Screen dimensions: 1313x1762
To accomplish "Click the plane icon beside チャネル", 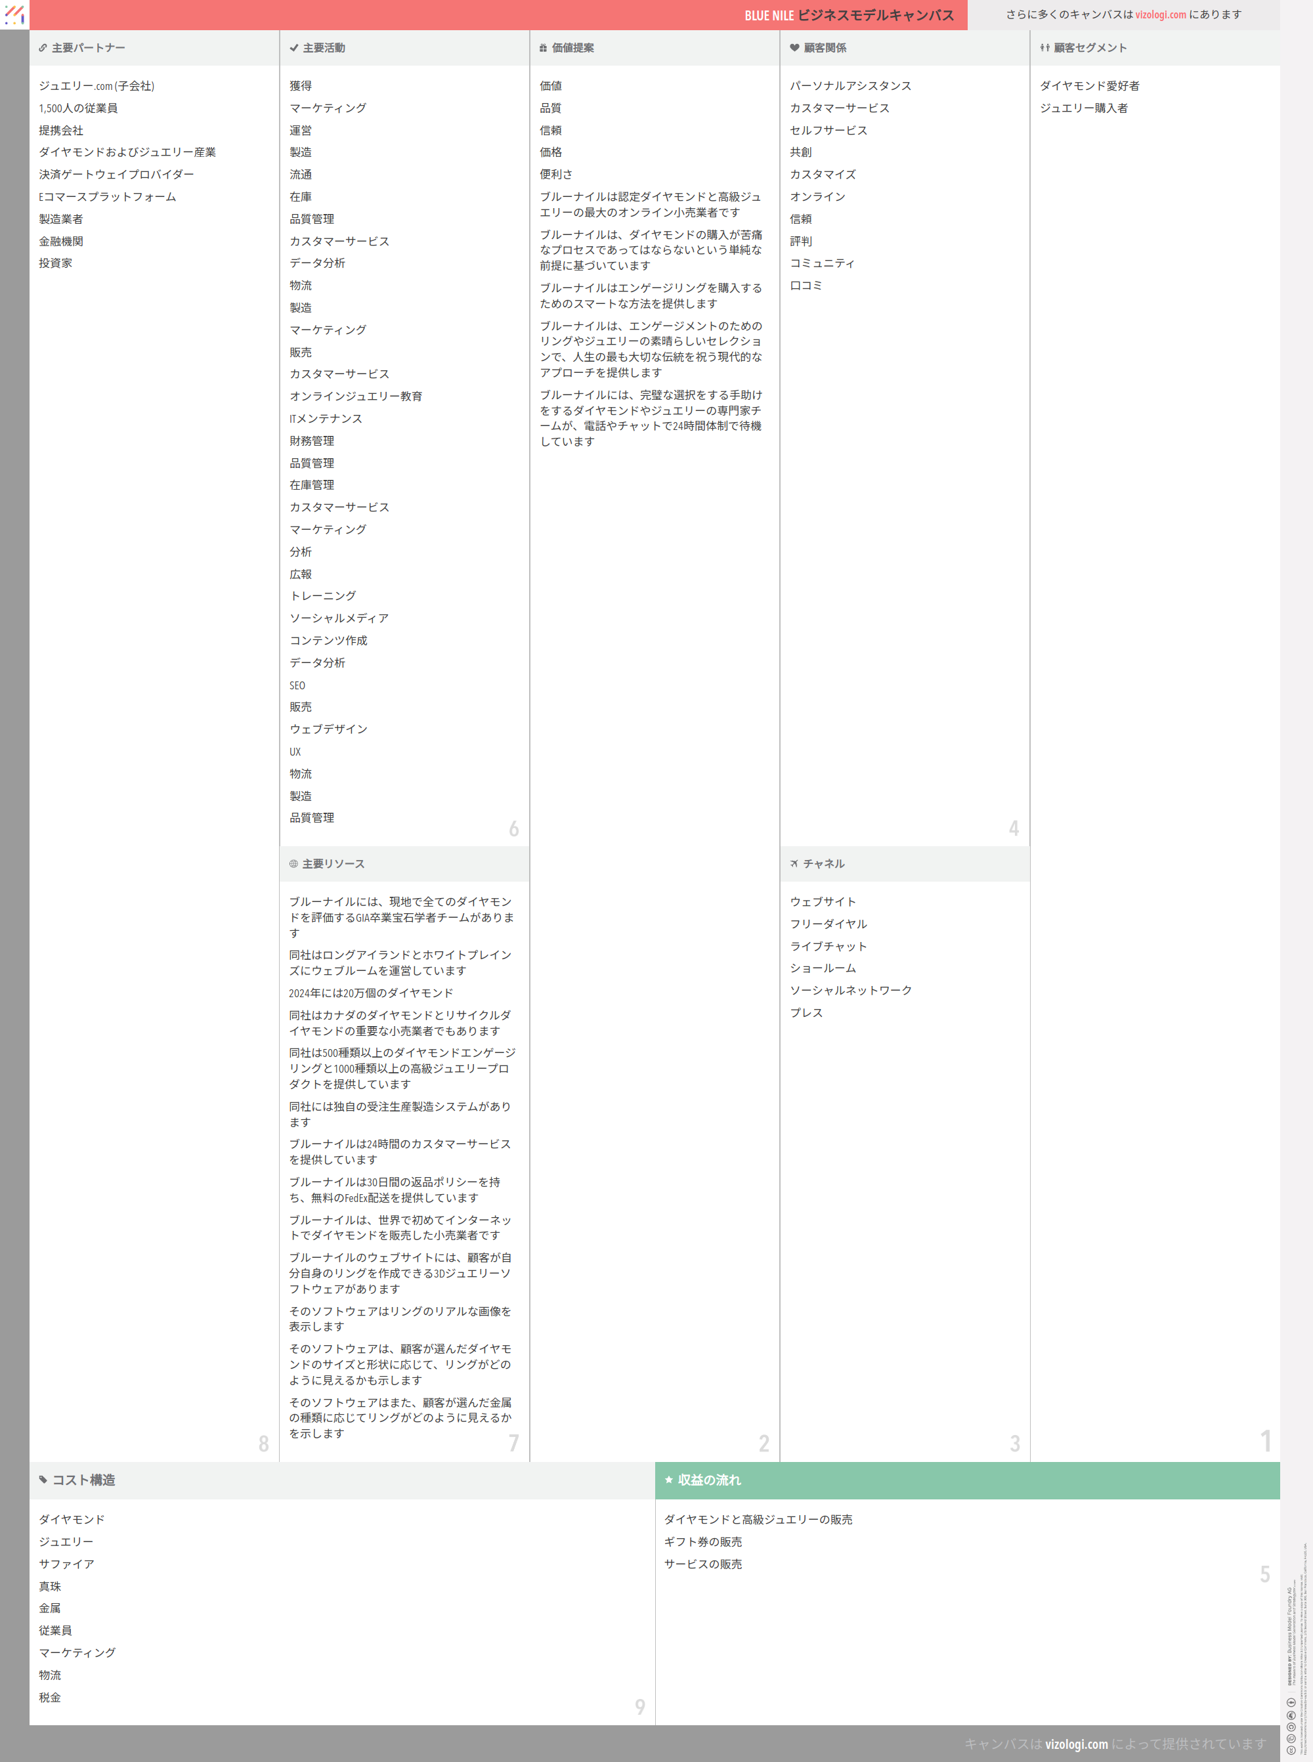I will tap(794, 863).
